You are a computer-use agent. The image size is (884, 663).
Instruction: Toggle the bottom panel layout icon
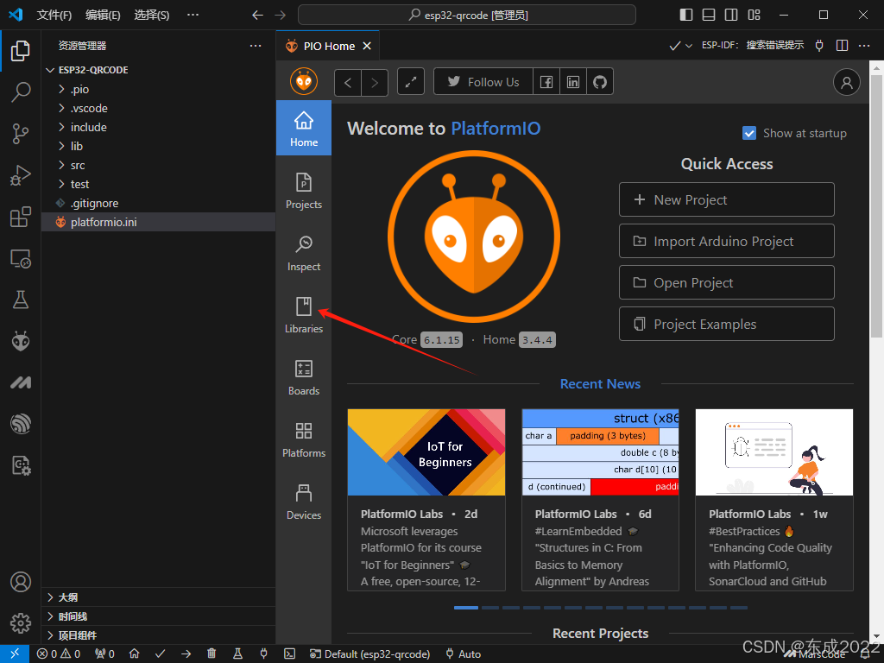click(x=709, y=15)
